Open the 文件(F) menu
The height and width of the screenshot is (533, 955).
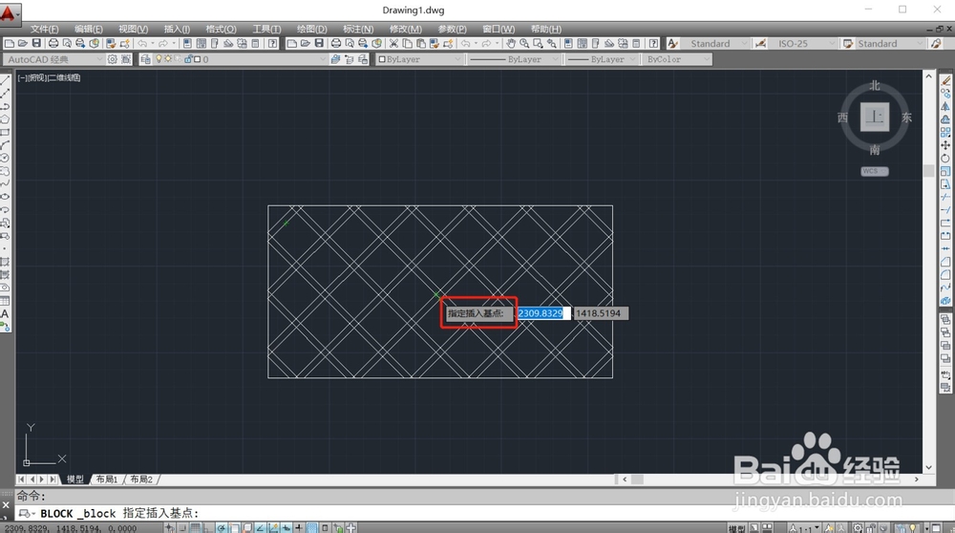(x=45, y=29)
